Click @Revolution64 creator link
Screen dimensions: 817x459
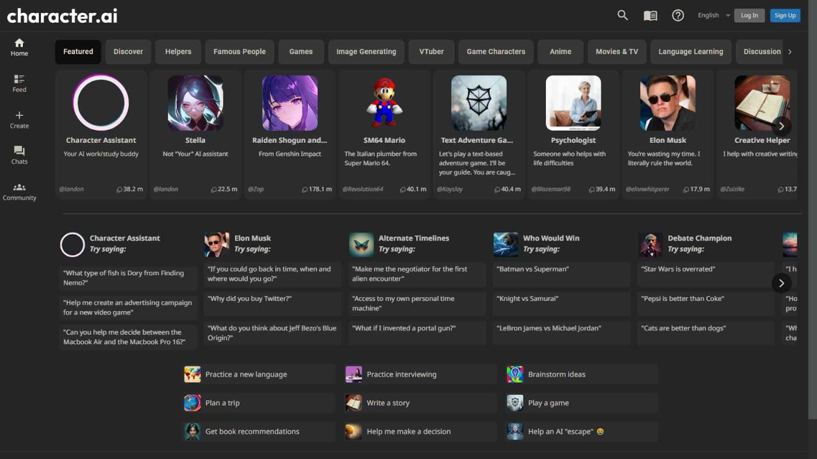coord(363,189)
